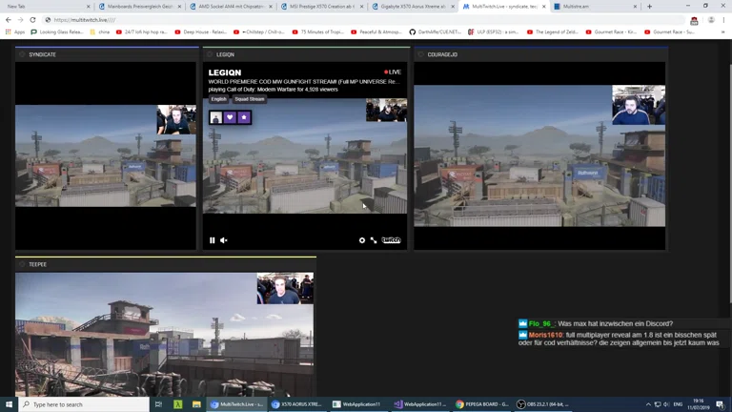Show hidden system tray icons

click(648, 404)
